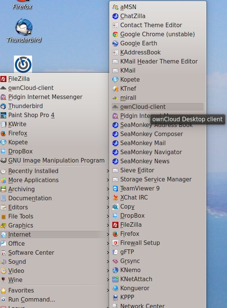Viewport: 227px width, 308px height.
Task: Open GNU Image Manipulation Program
Action: [x=55, y=161]
